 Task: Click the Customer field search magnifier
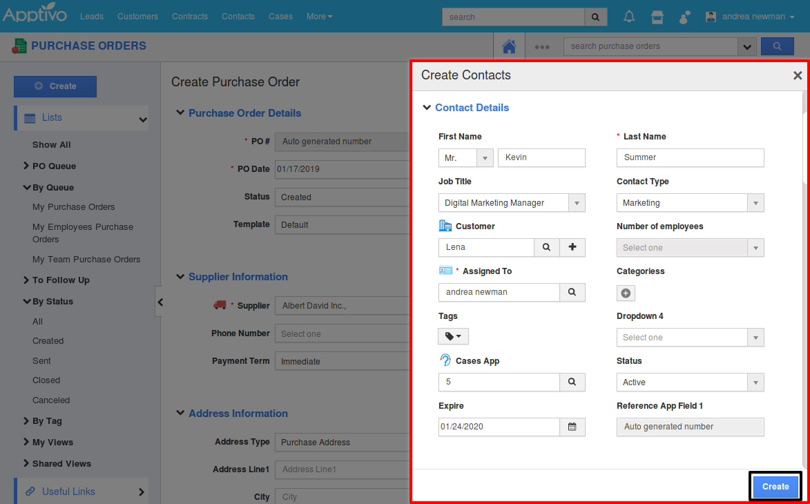546,247
